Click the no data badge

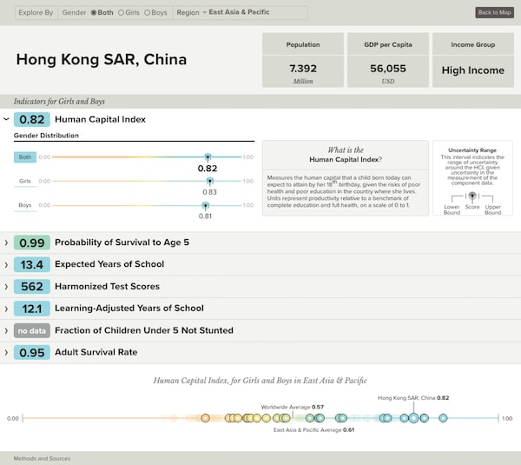click(32, 330)
